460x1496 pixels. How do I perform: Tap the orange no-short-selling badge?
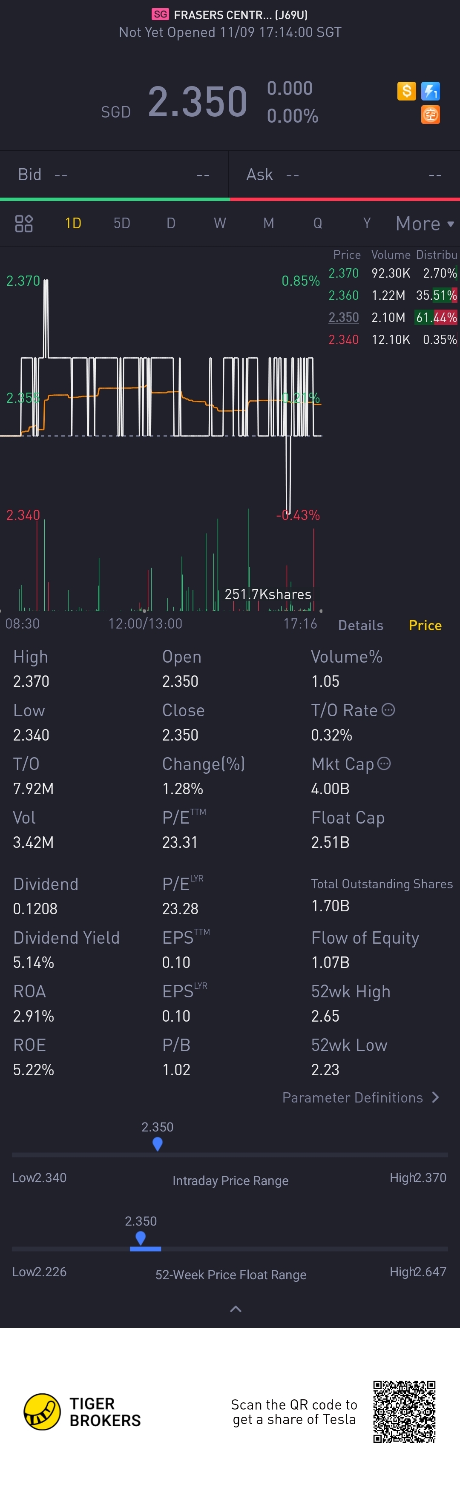click(430, 115)
